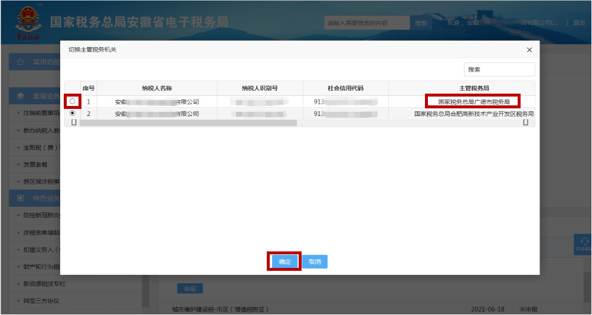
Task: Click the 未申报 status text
Action: click(528, 309)
